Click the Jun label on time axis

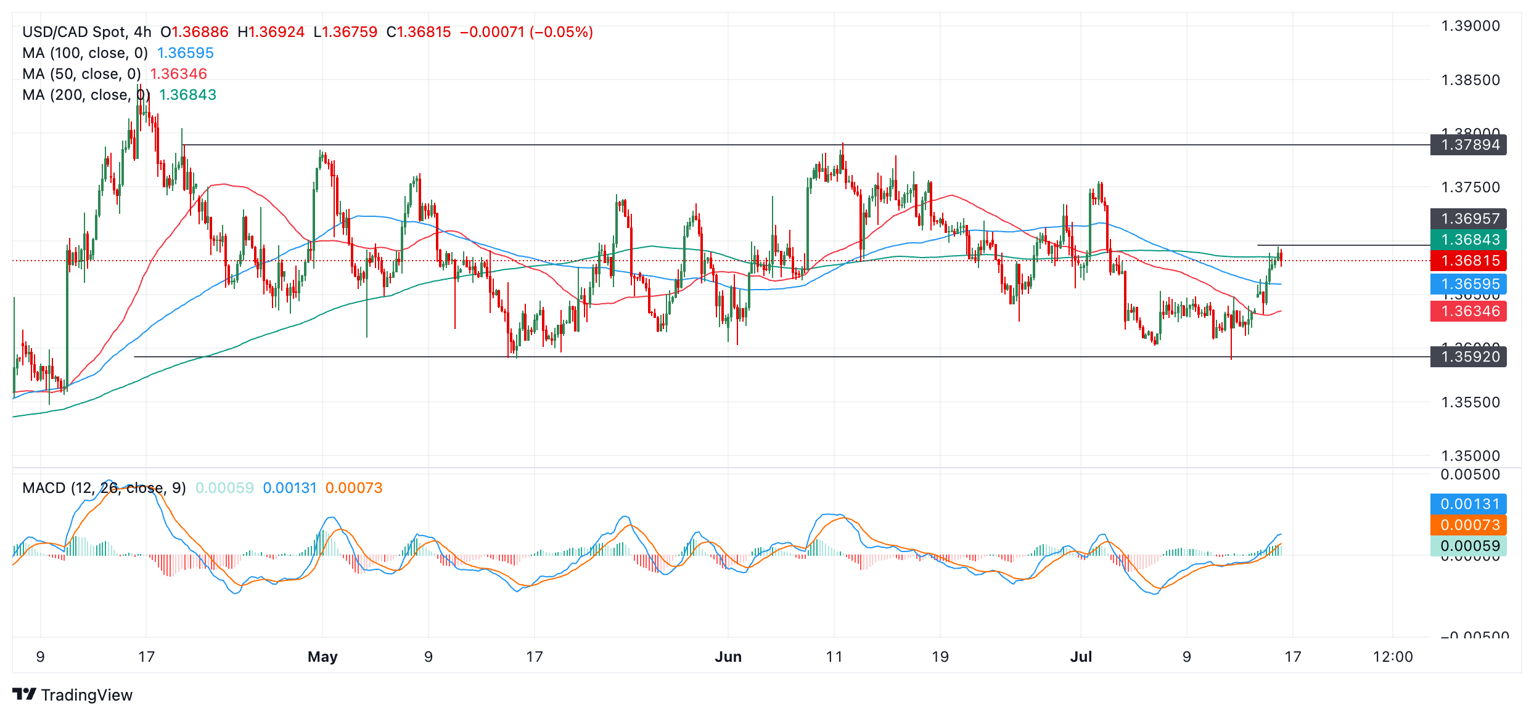click(728, 657)
